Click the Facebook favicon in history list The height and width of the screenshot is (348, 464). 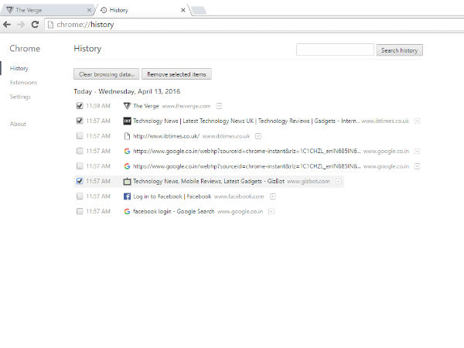pos(128,196)
